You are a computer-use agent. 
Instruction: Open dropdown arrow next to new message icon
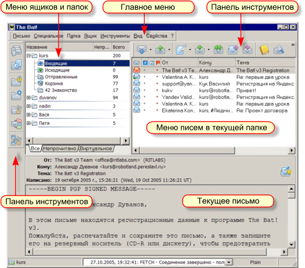pyautogui.click(x=190, y=50)
